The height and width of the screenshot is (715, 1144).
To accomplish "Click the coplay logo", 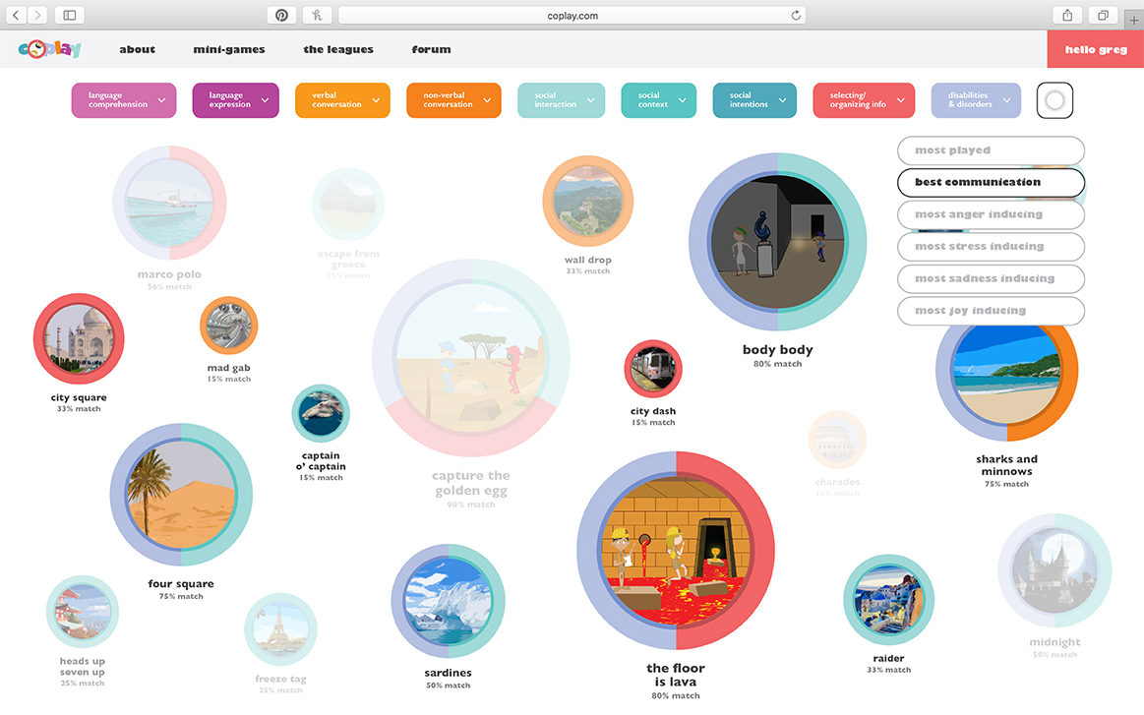I will coord(49,49).
